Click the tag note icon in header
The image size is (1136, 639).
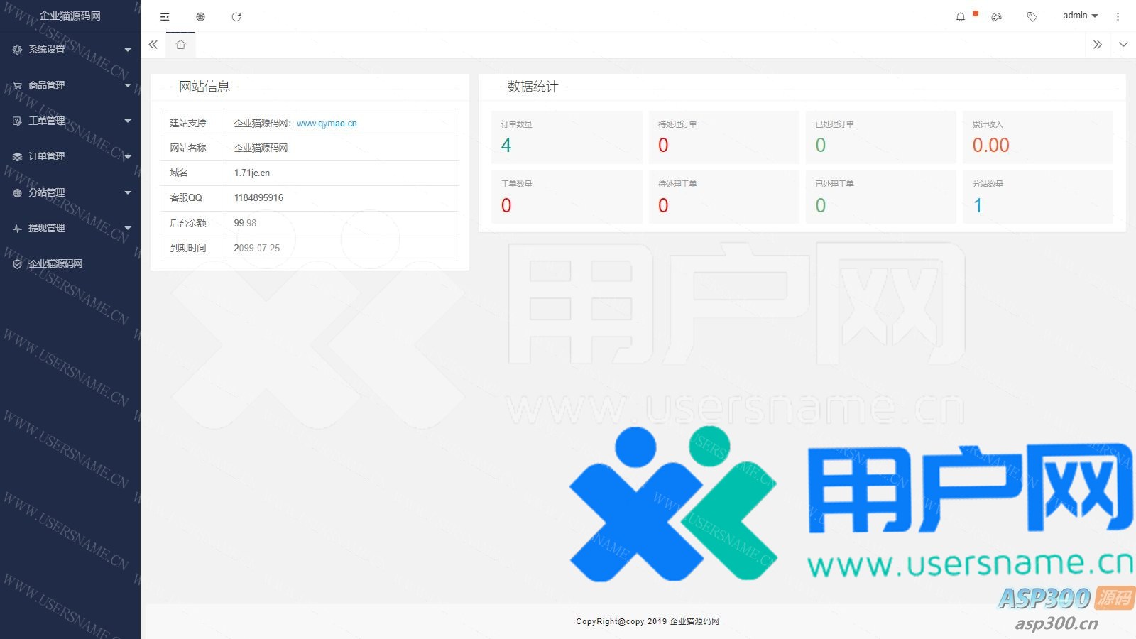[1032, 16]
